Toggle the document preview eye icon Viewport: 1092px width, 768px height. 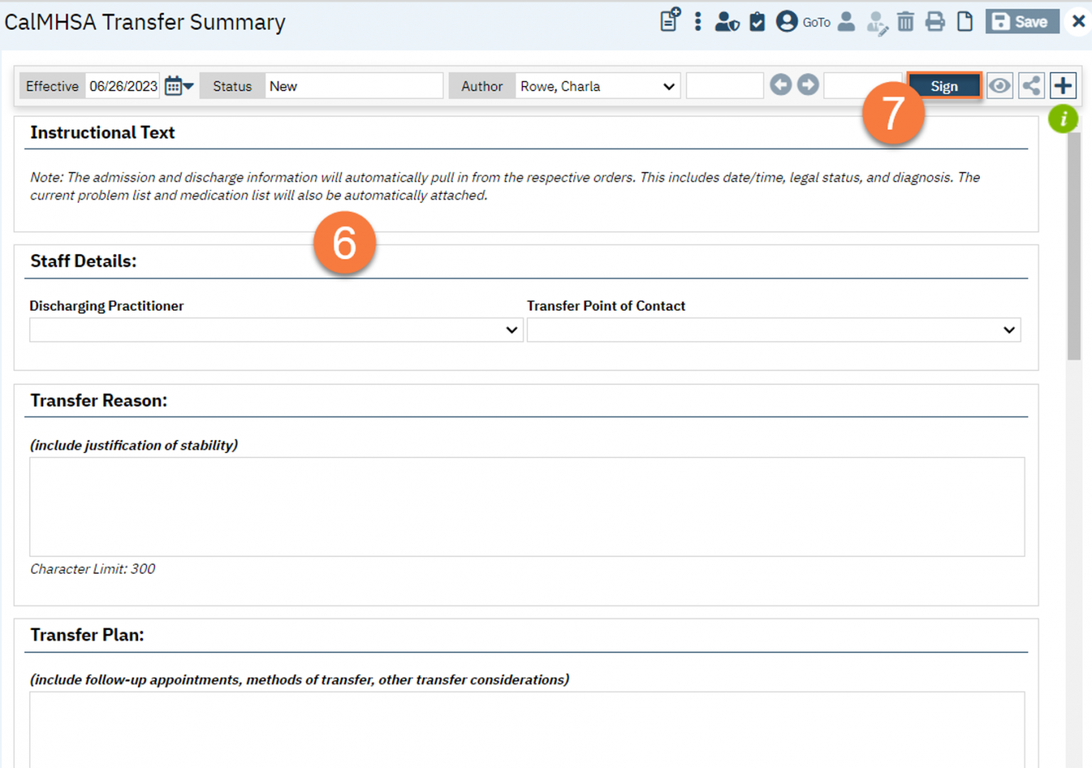(x=1000, y=85)
